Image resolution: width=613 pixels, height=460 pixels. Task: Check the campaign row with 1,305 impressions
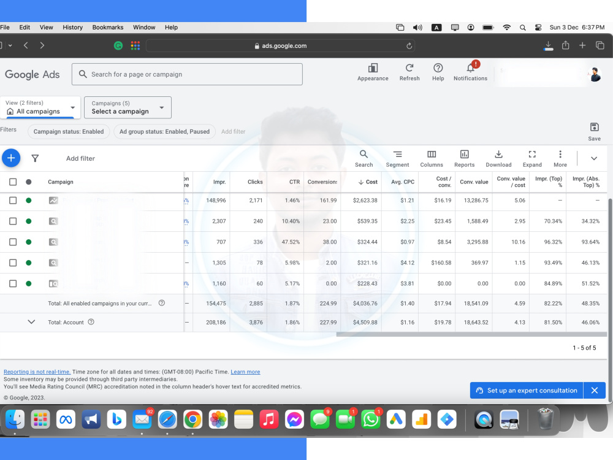[13, 263]
